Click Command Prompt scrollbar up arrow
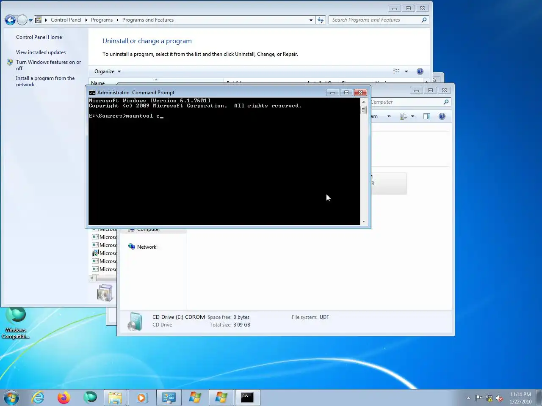The height and width of the screenshot is (406, 542). point(363,101)
